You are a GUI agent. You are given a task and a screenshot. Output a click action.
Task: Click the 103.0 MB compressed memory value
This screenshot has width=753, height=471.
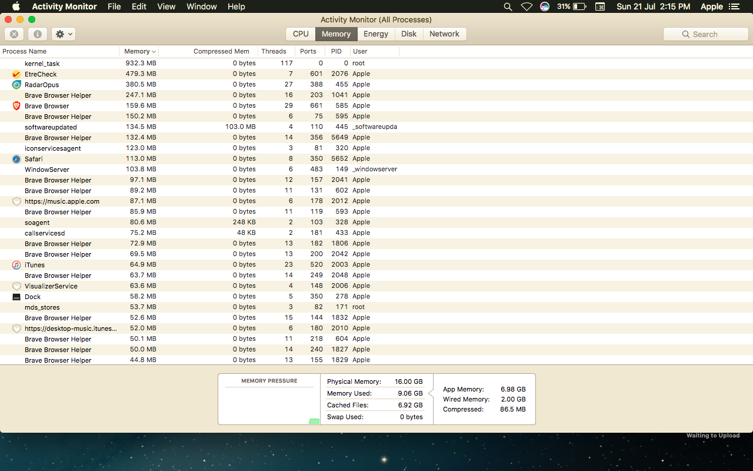241,127
